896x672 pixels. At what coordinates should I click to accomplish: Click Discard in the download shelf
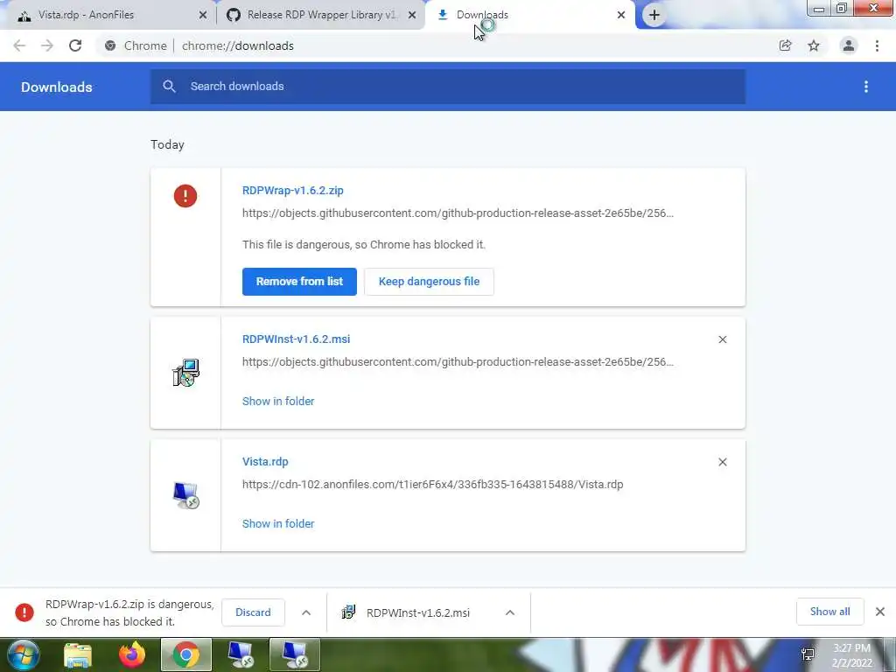tap(253, 612)
